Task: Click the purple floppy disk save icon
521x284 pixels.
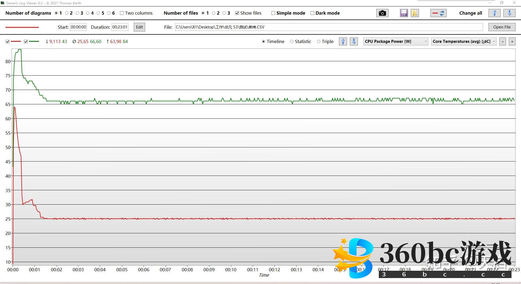Action: [404, 13]
